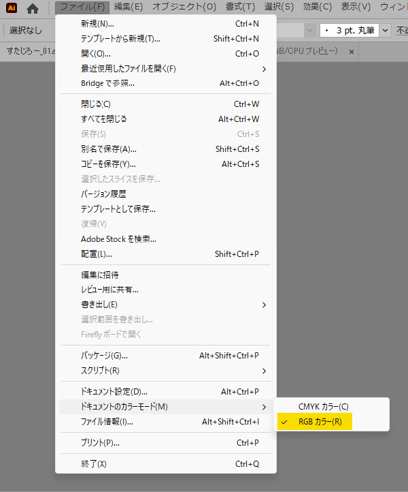This screenshot has width=408, height=492.
Task: Click the Illustrator Ai logo icon
Action: click(x=12, y=8)
